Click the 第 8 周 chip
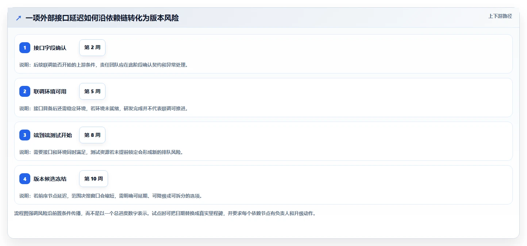This screenshot has height=246, width=527. [x=92, y=135]
